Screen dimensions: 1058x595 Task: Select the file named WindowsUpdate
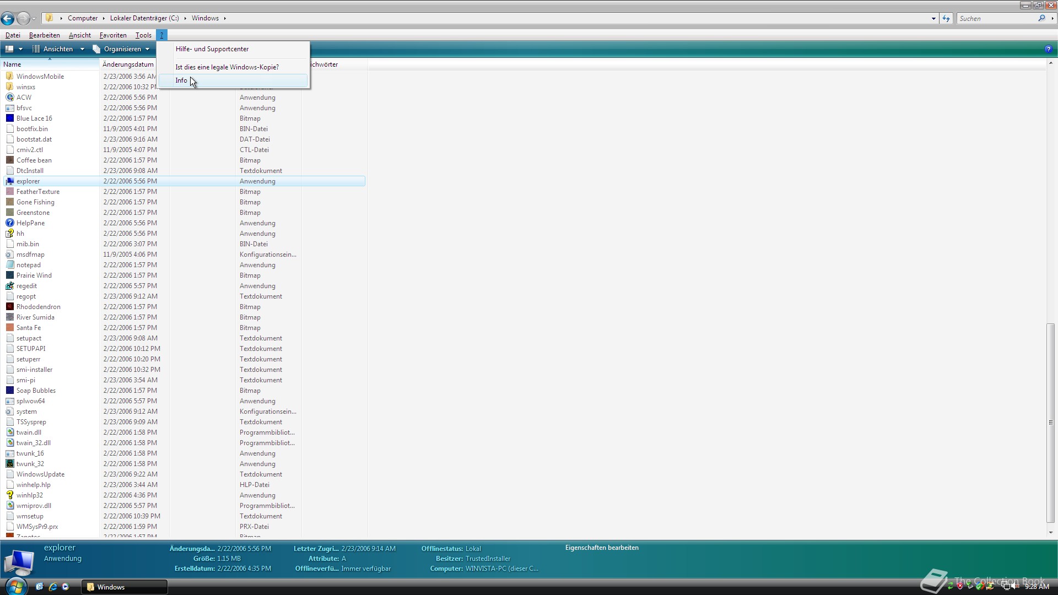click(40, 474)
